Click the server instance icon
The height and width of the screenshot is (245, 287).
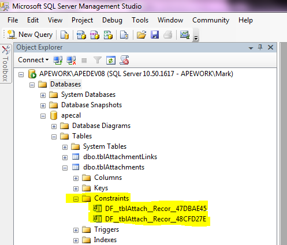click(x=32, y=74)
